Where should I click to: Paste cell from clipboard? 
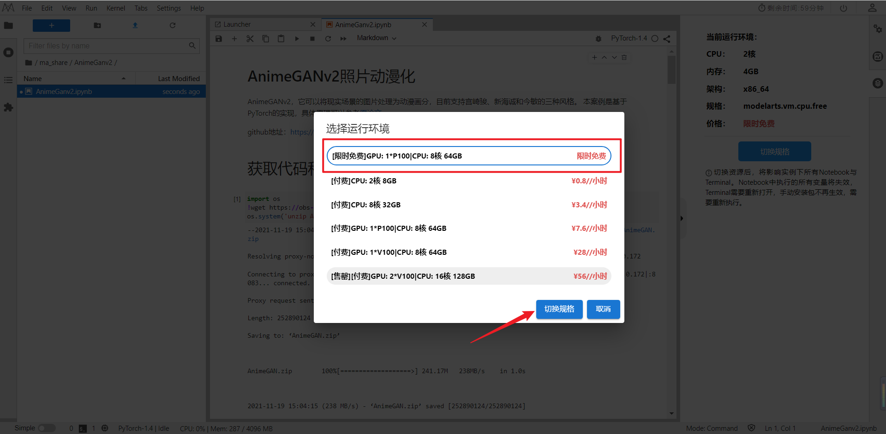(281, 39)
